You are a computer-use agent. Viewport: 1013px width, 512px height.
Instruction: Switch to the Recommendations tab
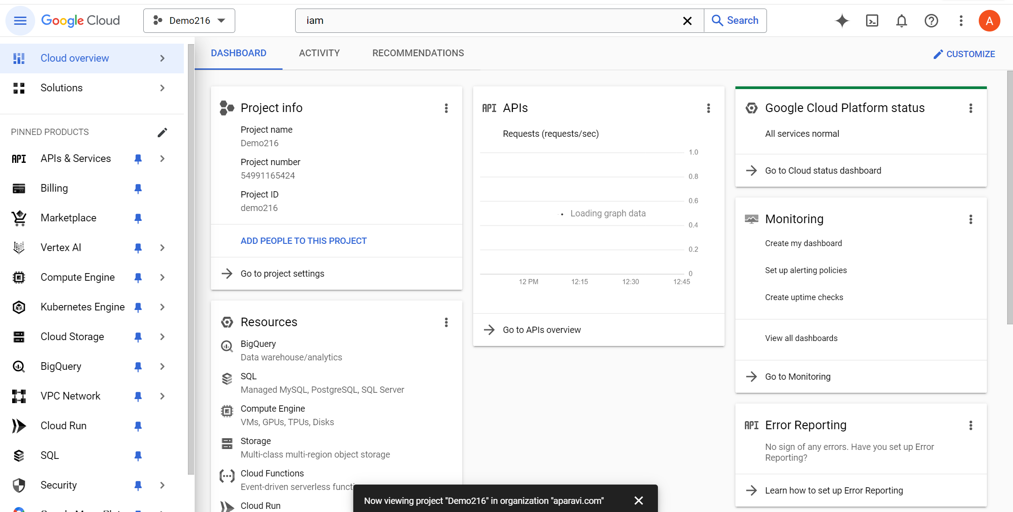[418, 53]
